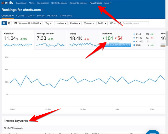
Task: Click the #50+ legend color dot
Action: point(134,45)
